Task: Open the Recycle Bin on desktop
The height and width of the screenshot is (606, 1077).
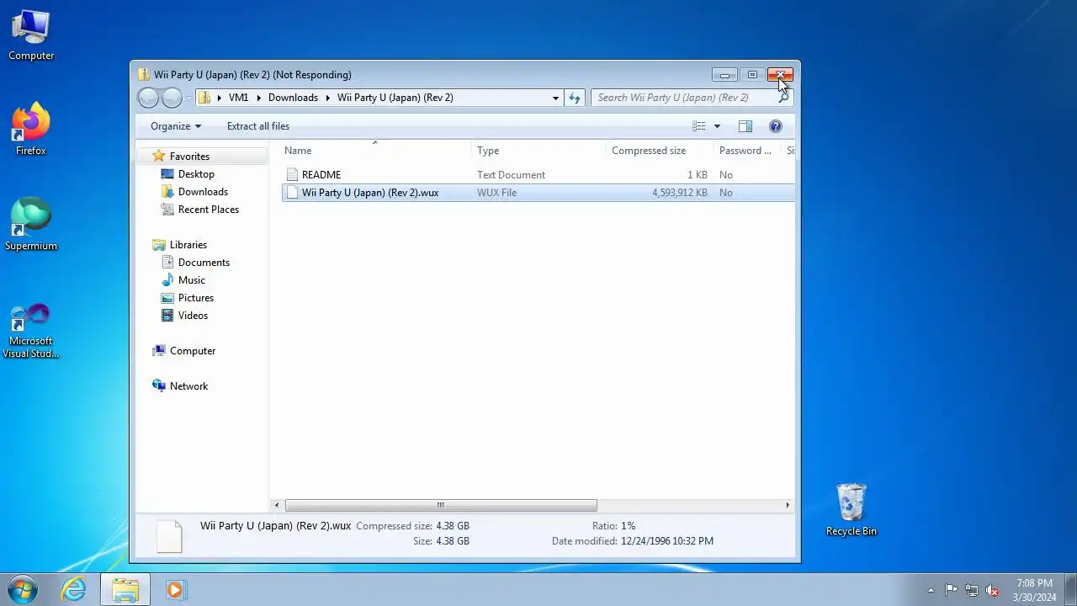Action: click(852, 509)
